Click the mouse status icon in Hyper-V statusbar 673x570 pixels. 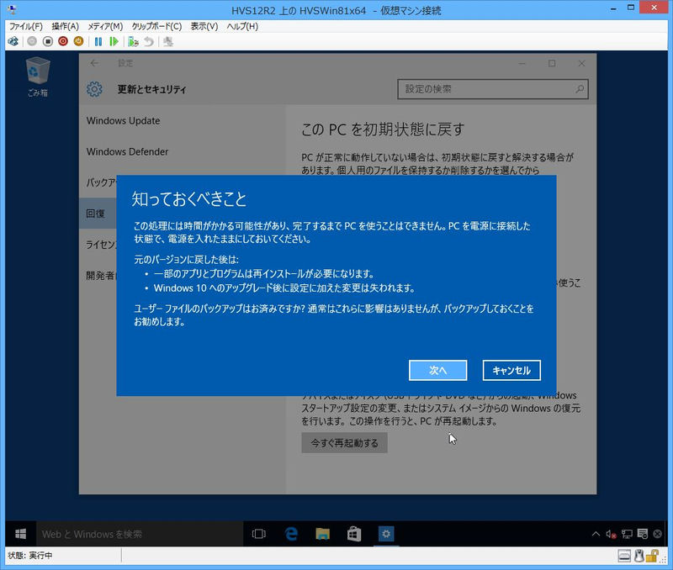[639, 556]
